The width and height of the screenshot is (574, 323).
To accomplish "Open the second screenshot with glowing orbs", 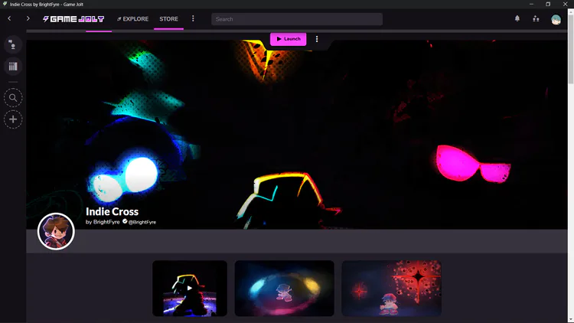I will (x=285, y=289).
